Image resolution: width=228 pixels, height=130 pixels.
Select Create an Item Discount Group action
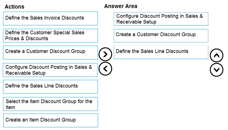[x=51, y=120]
